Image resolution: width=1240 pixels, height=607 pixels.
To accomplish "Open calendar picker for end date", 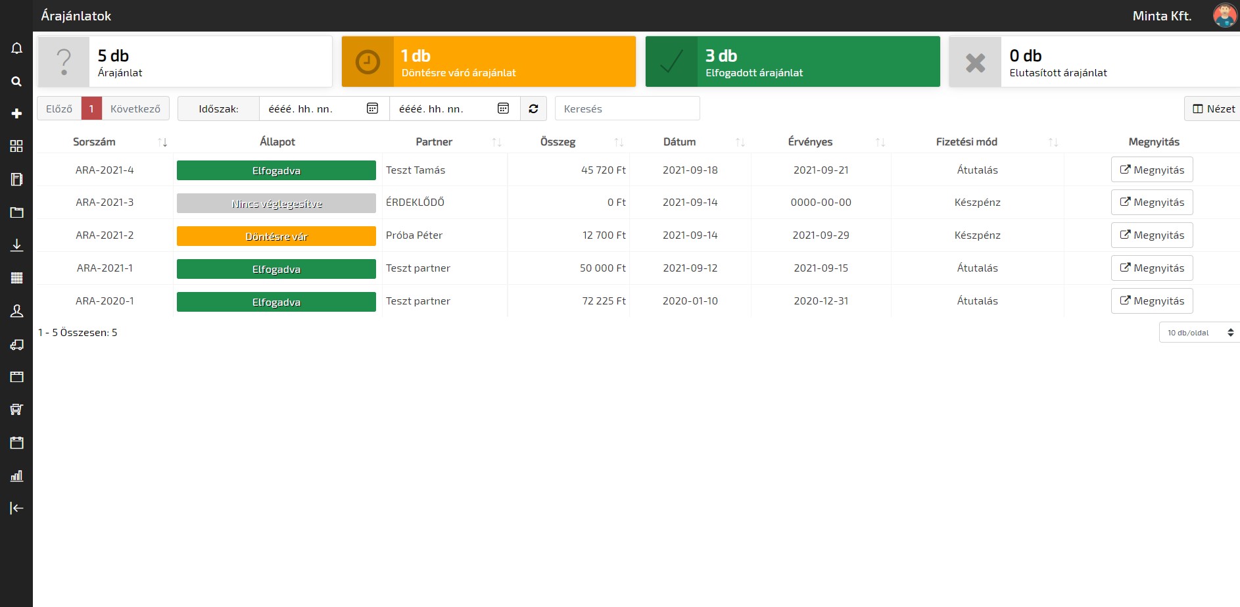I will point(503,109).
